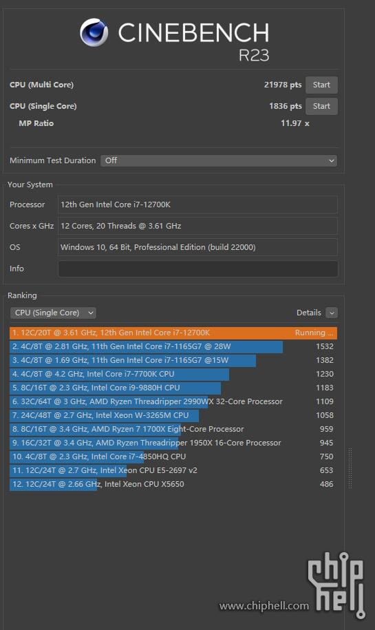
Task: Click the www.chiphell.com link text
Action: point(264,605)
